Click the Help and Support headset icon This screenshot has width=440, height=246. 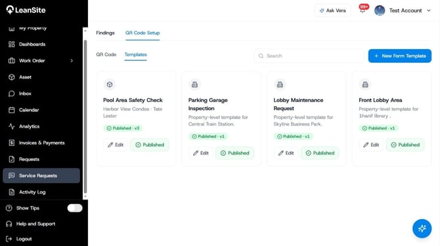click(x=9, y=224)
